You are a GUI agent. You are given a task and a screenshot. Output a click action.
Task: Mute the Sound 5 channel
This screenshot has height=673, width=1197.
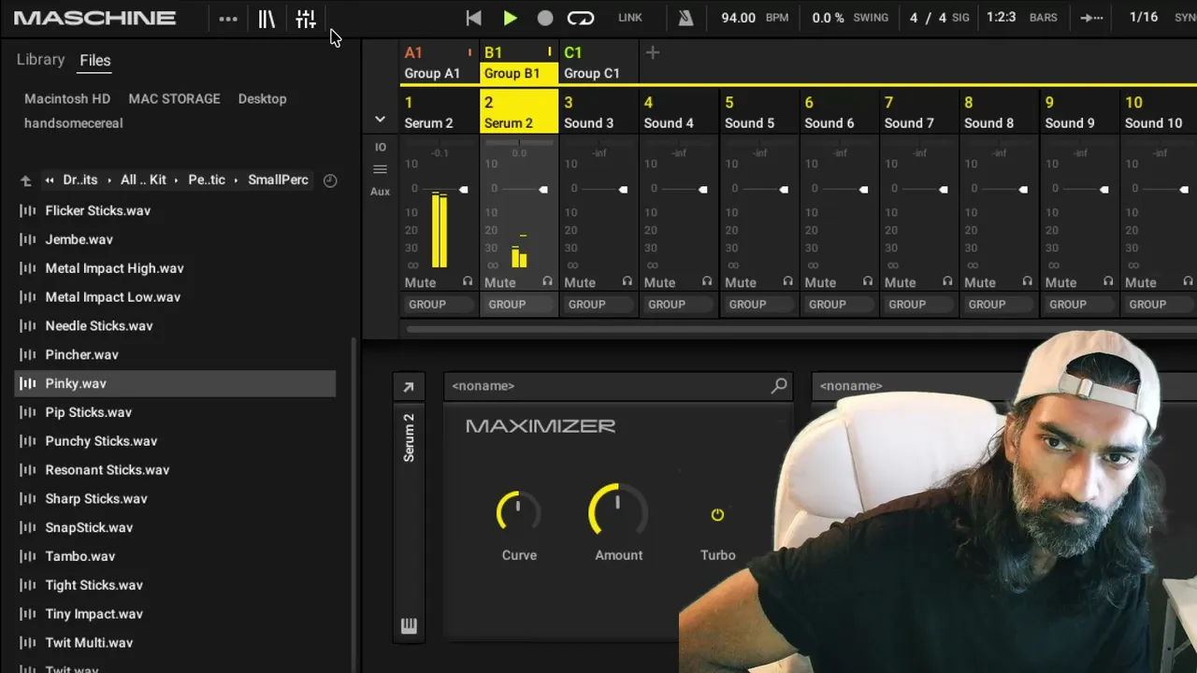[740, 282]
